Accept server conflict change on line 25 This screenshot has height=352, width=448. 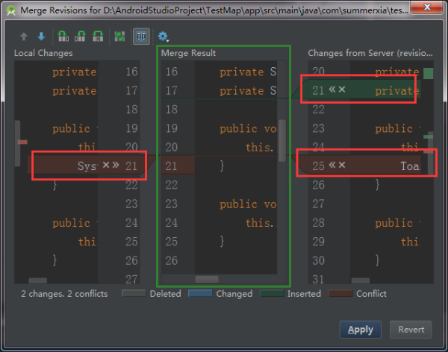point(332,165)
